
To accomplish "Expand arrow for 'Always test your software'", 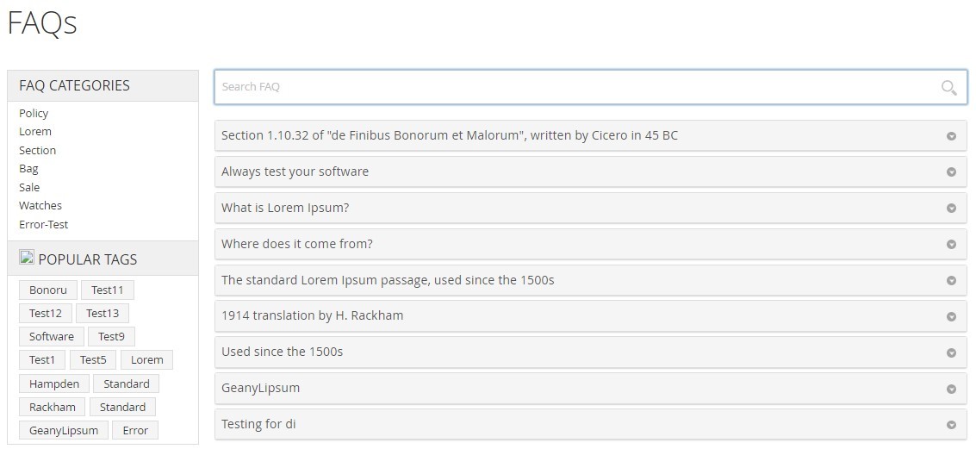I will point(951,171).
